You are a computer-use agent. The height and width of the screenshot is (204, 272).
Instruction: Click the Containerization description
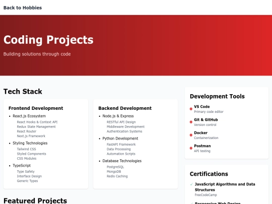pyautogui.click(x=206, y=138)
